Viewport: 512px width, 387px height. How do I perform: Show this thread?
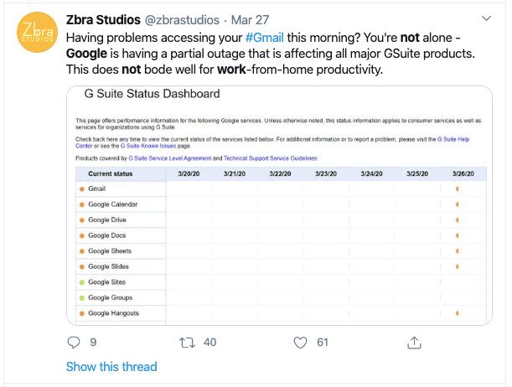111,366
